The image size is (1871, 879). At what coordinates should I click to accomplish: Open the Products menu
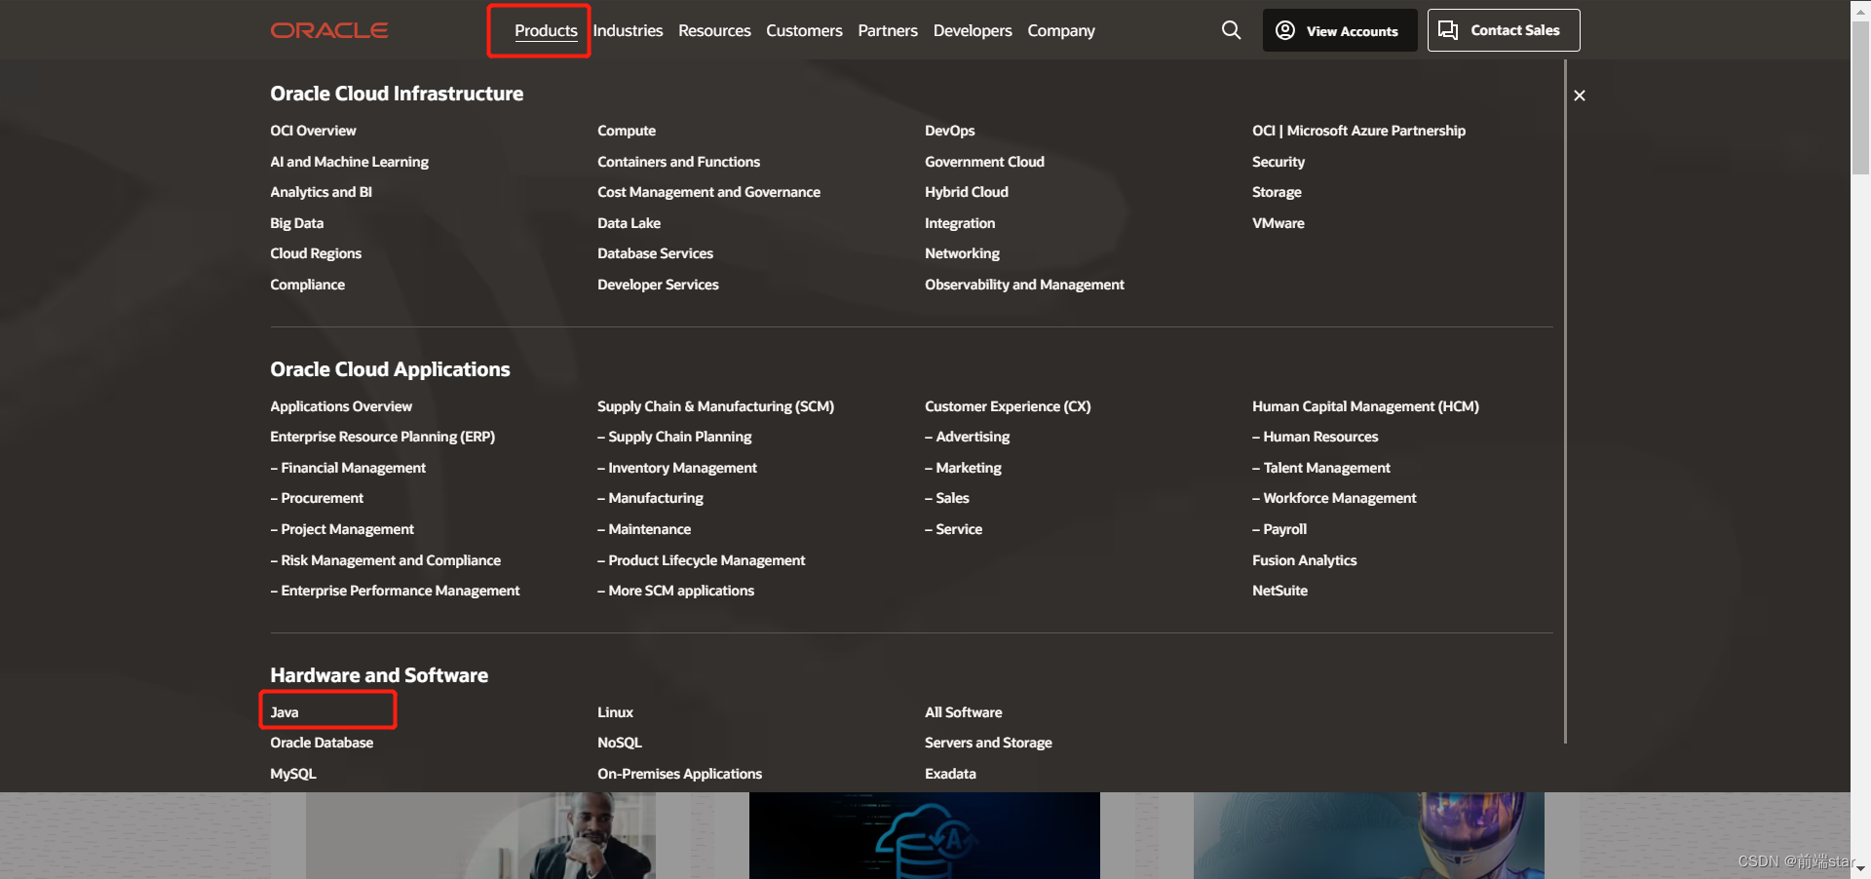pyautogui.click(x=546, y=30)
